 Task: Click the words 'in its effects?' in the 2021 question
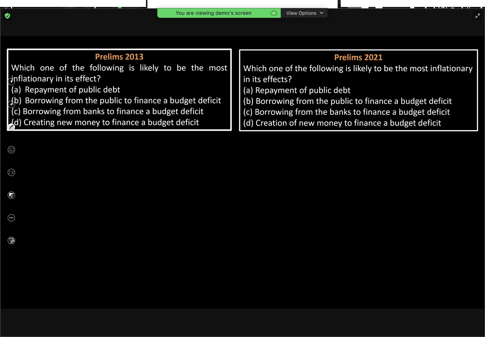[267, 79]
